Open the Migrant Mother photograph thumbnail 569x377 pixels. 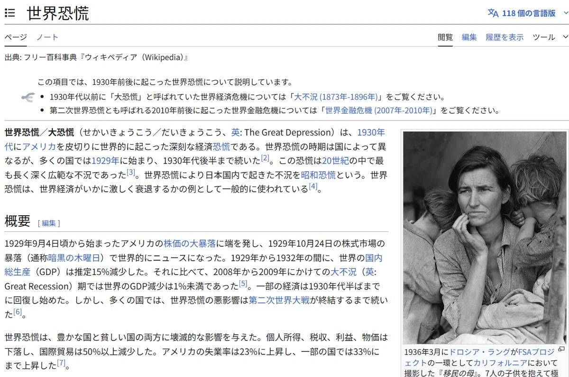(485, 238)
